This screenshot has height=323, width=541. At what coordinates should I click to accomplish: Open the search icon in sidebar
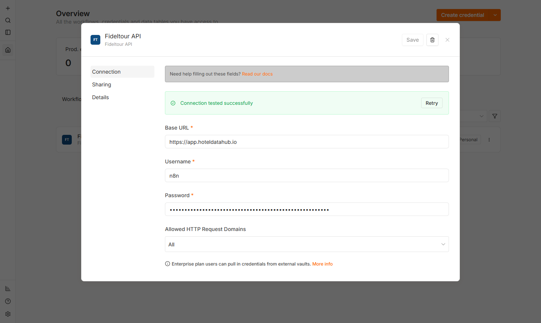[8, 20]
